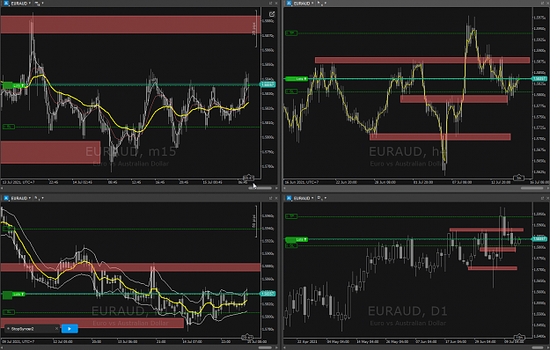
Task: Select lower red support zone in m15 chart
Action: [50, 152]
